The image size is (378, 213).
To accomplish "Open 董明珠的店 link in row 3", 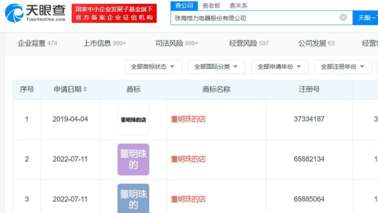I will point(188,199).
